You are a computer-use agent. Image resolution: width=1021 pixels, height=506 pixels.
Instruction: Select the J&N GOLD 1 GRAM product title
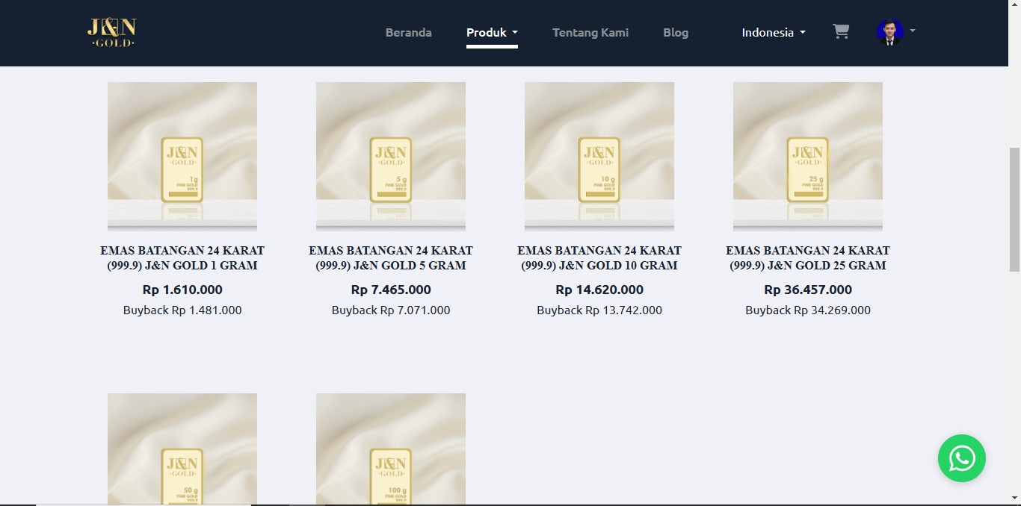click(182, 258)
